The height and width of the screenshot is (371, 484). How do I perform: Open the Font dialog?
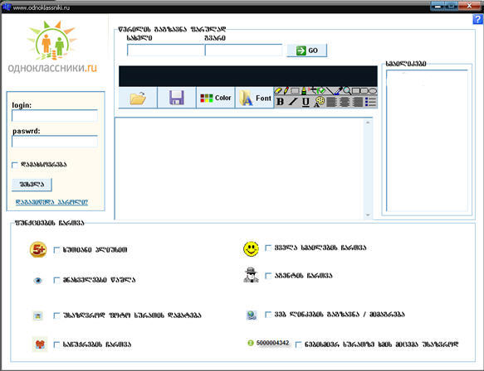click(x=255, y=98)
